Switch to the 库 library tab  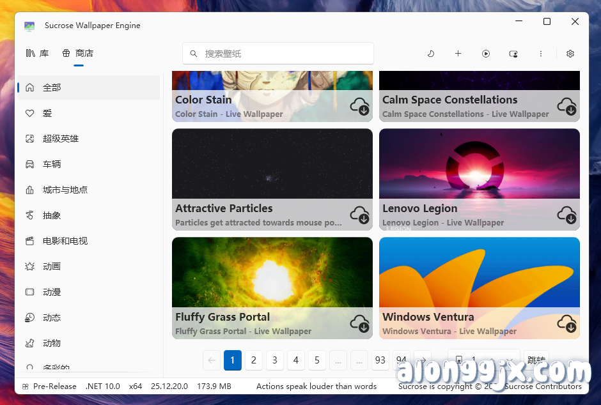(37, 54)
